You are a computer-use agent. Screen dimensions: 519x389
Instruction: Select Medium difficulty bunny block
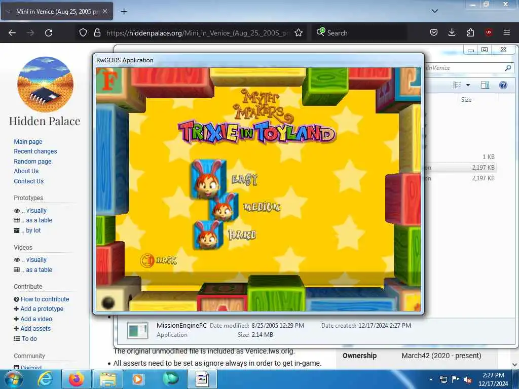click(x=224, y=207)
